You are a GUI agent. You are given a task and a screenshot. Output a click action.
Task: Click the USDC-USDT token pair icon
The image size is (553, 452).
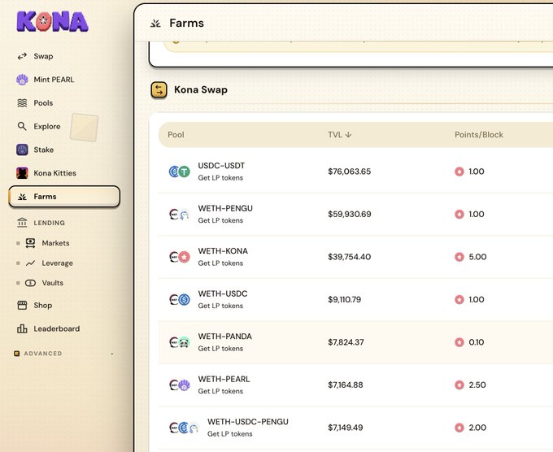[180, 172]
